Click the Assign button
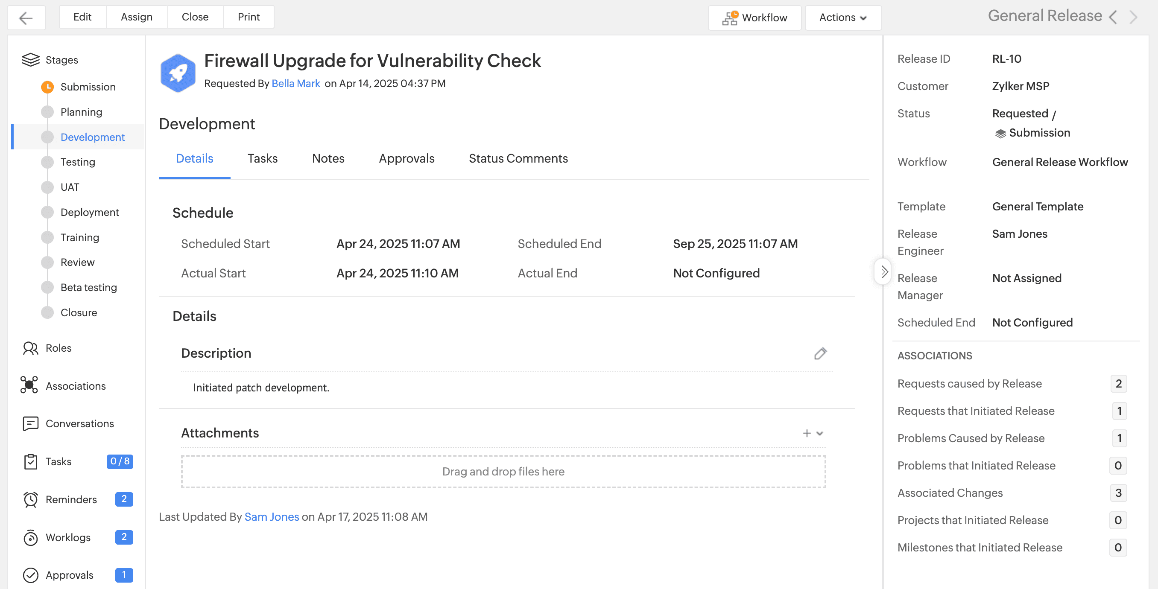The image size is (1158, 589). click(x=136, y=17)
